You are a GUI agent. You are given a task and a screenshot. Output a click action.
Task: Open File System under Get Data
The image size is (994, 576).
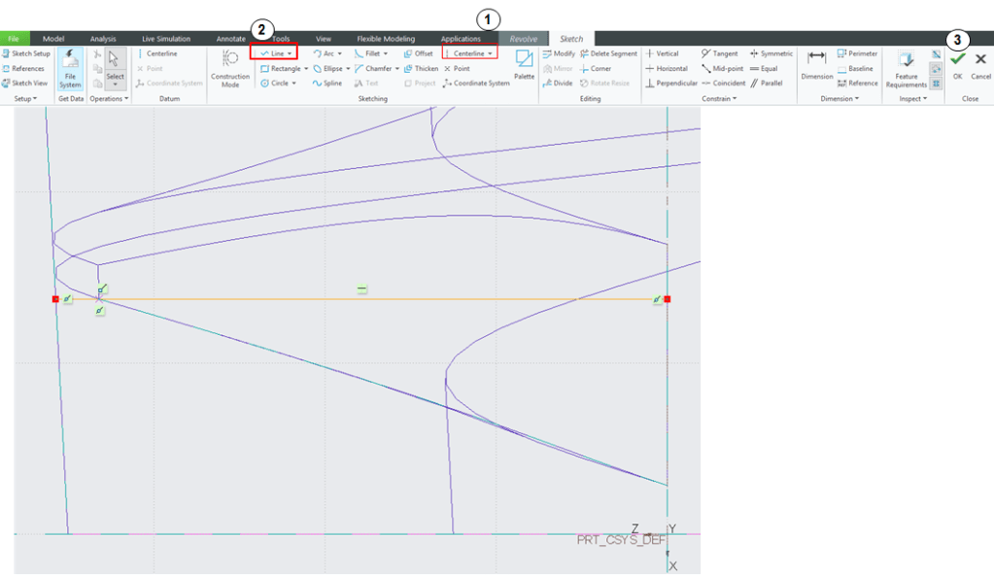coord(70,68)
